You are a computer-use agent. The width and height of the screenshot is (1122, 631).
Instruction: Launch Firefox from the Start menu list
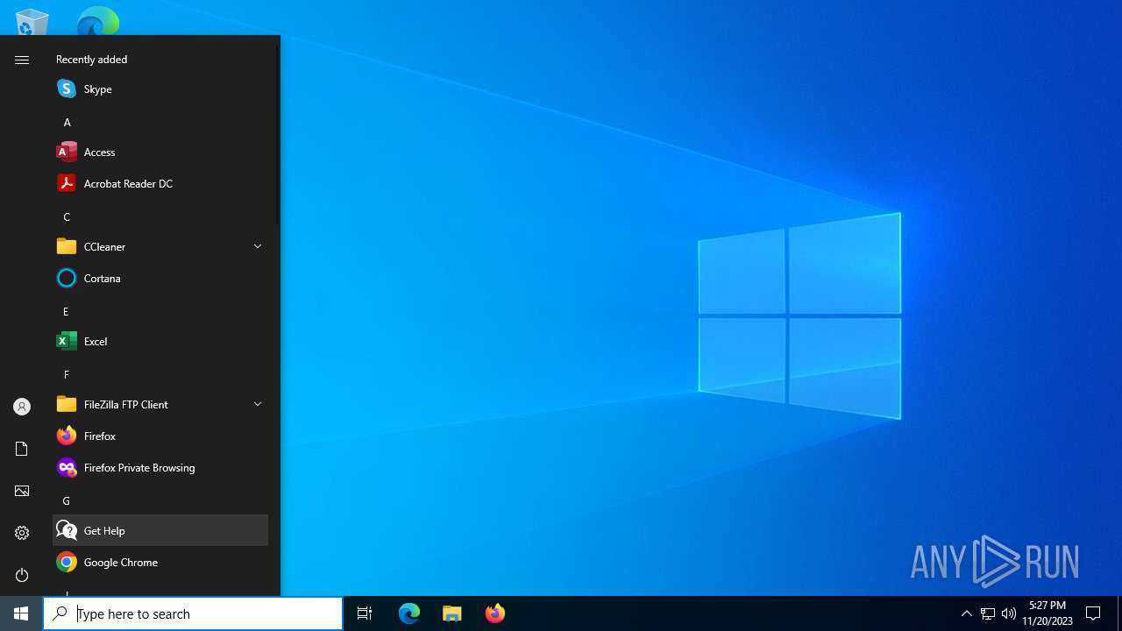(x=160, y=436)
